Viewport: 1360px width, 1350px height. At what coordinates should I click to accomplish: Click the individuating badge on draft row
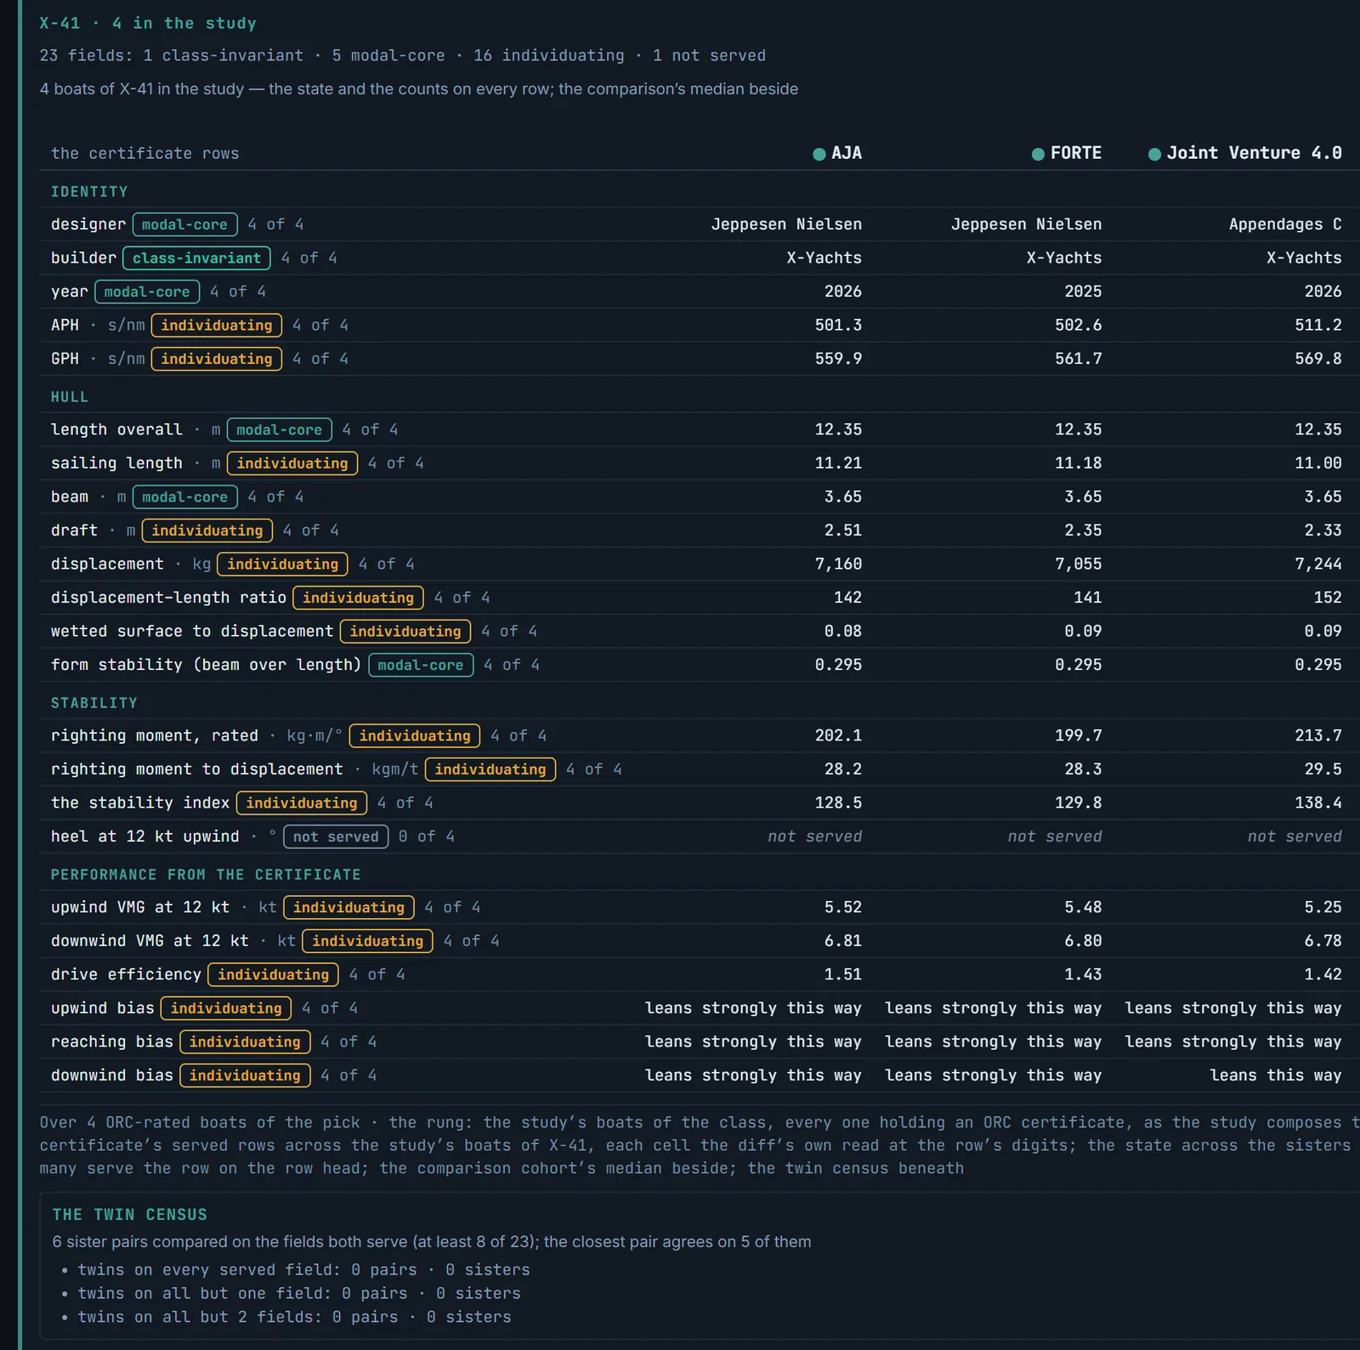(x=207, y=530)
